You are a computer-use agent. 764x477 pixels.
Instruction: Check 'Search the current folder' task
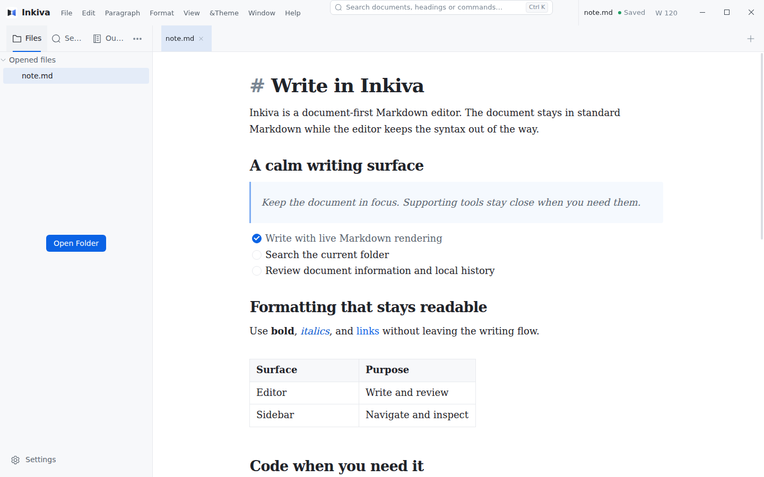coord(257,255)
